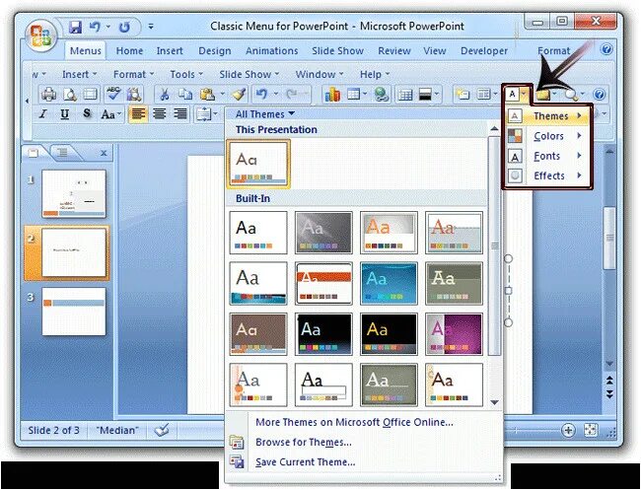Enable Align Left paragraph alignment
This screenshot has height=490, width=641.
[138, 114]
